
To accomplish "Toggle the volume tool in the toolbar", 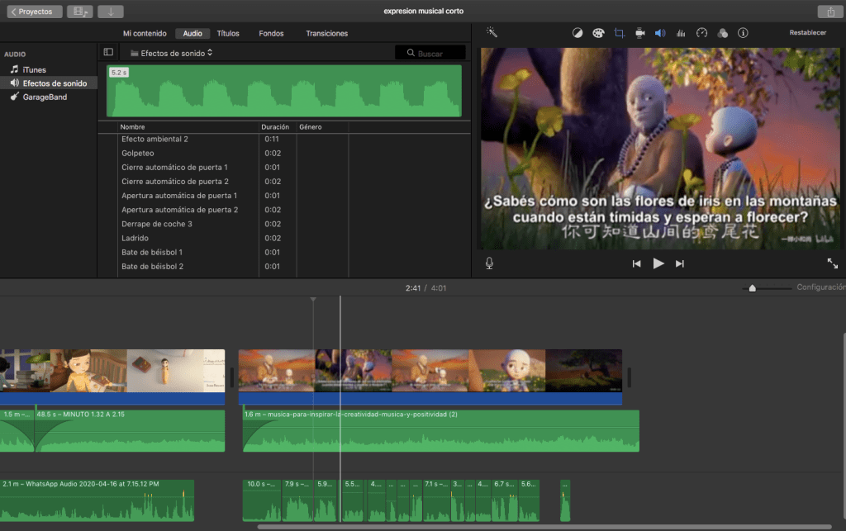I will coord(660,33).
